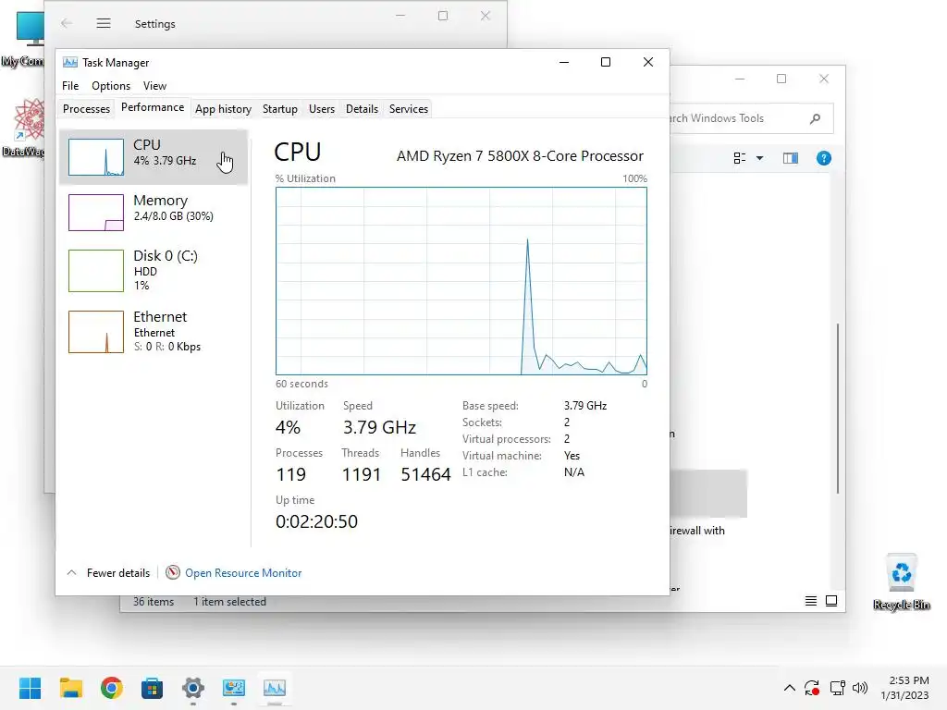Select the DataWag desktop shortcut icon
Viewport: 947px width, 710px height.
[x=27, y=128]
